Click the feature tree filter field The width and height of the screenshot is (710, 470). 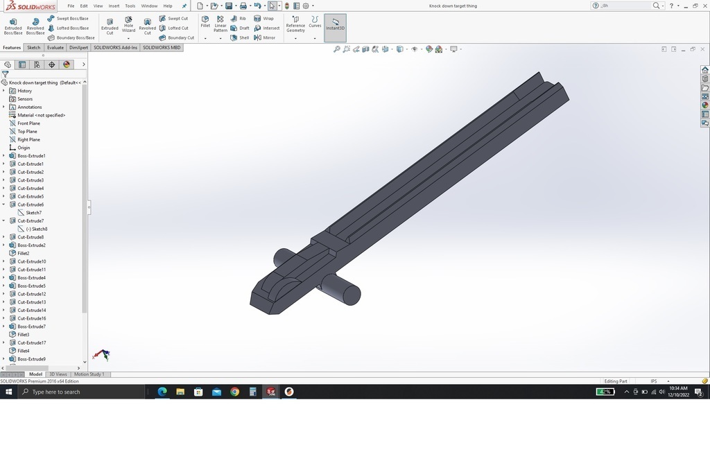click(x=46, y=73)
